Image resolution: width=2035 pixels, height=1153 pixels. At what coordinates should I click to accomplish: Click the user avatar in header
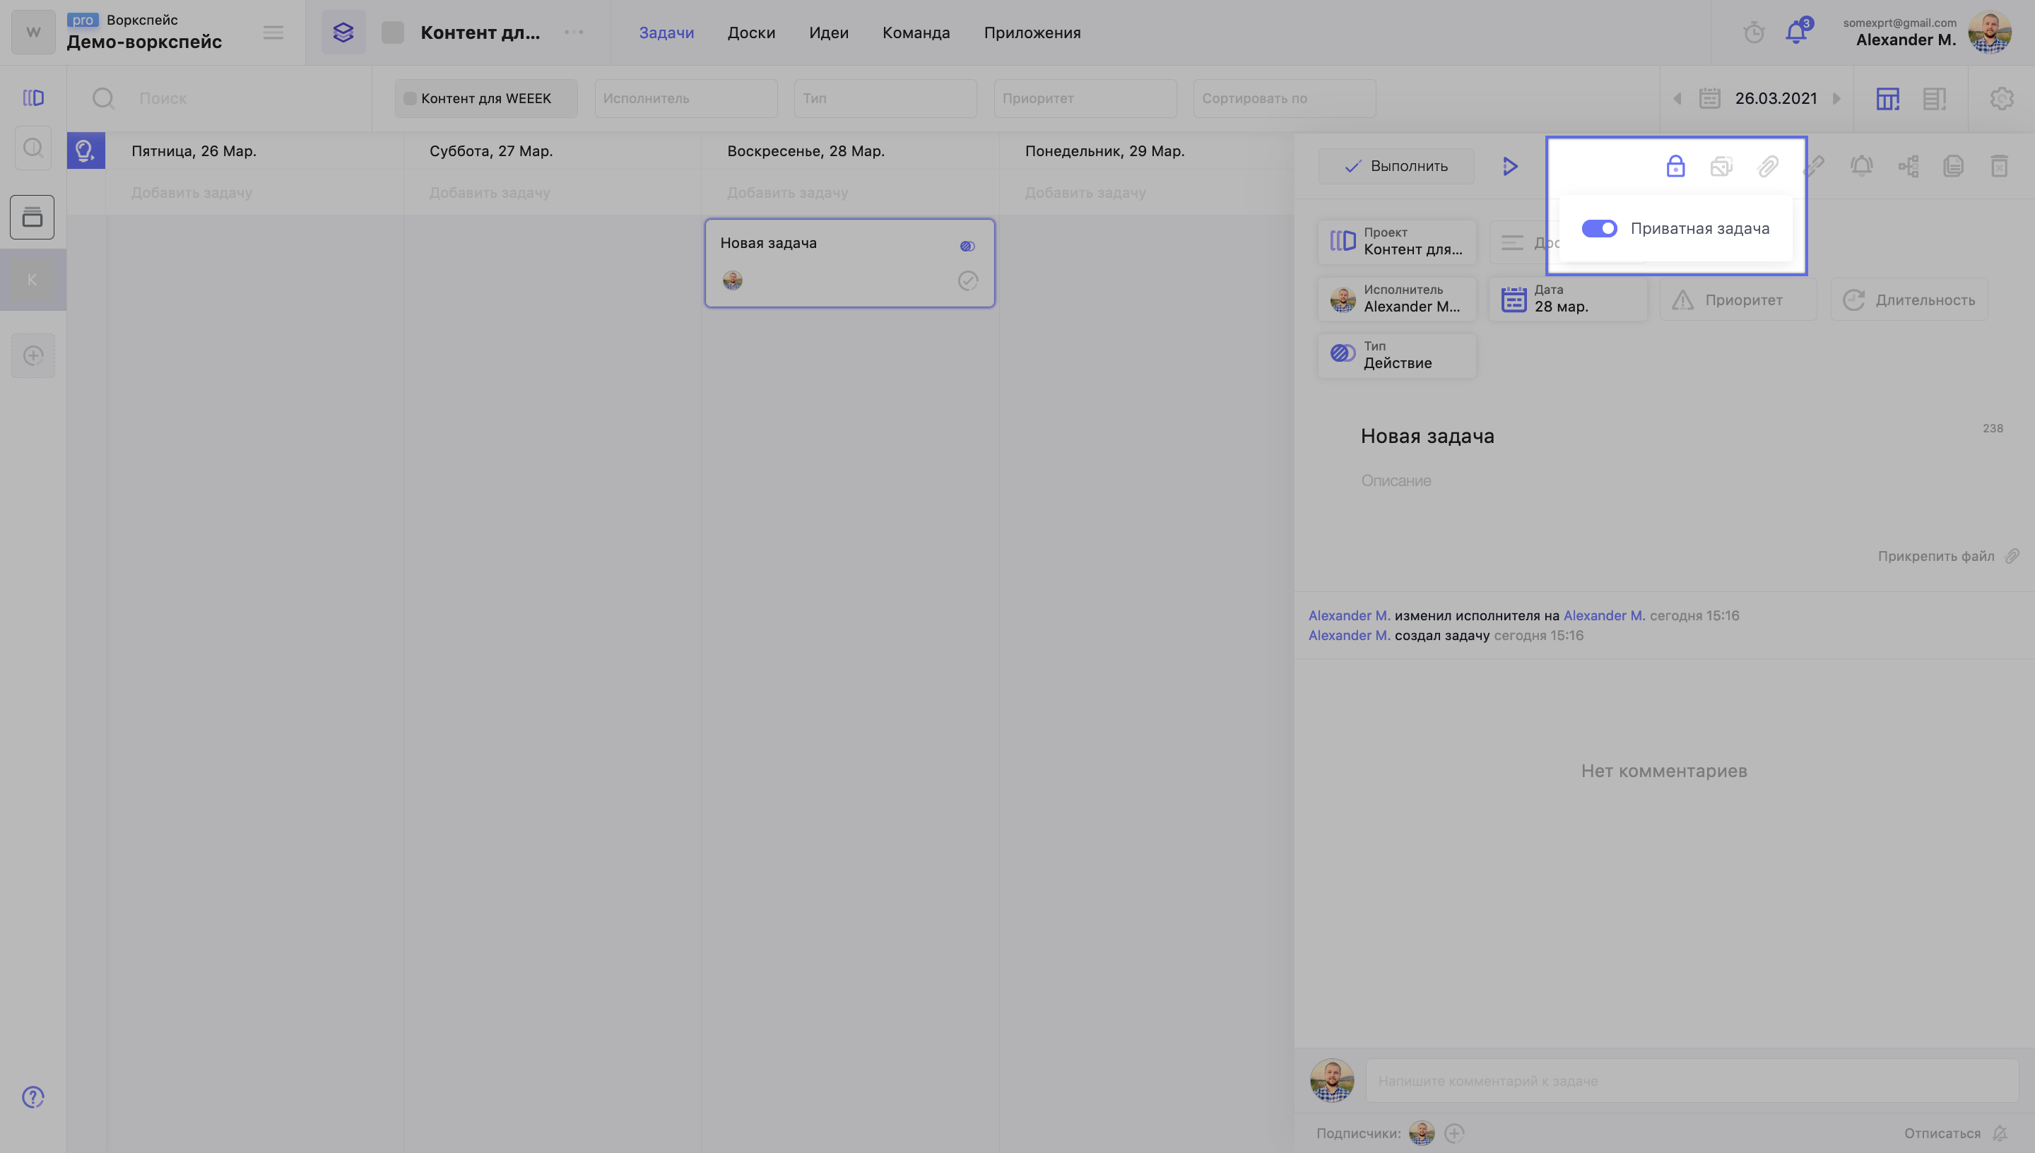tap(1990, 32)
